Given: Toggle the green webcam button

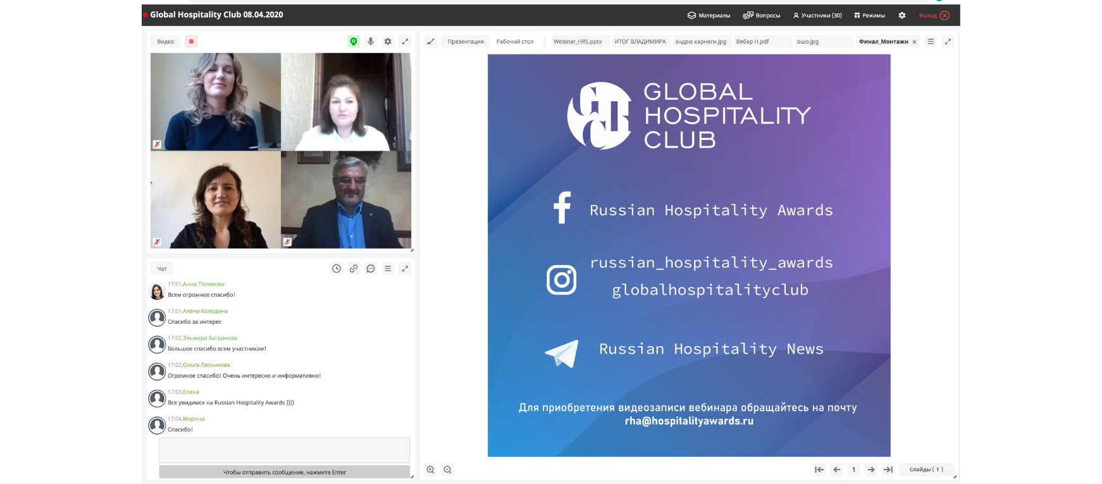Looking at the screenshot, I should click(x=354, y=42).
